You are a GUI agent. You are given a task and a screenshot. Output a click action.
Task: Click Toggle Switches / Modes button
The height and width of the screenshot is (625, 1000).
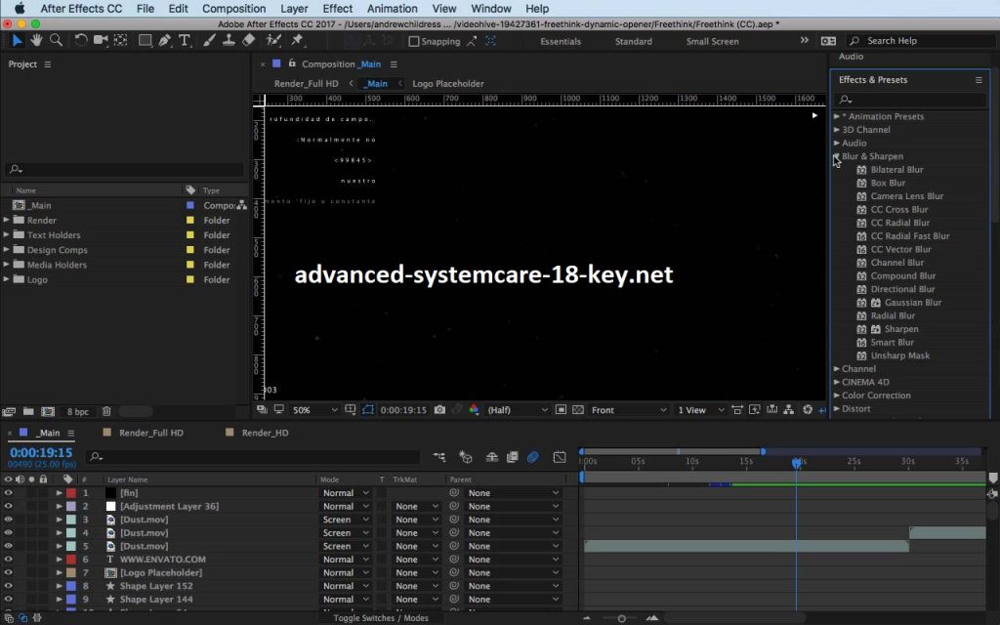coord(381,618)
